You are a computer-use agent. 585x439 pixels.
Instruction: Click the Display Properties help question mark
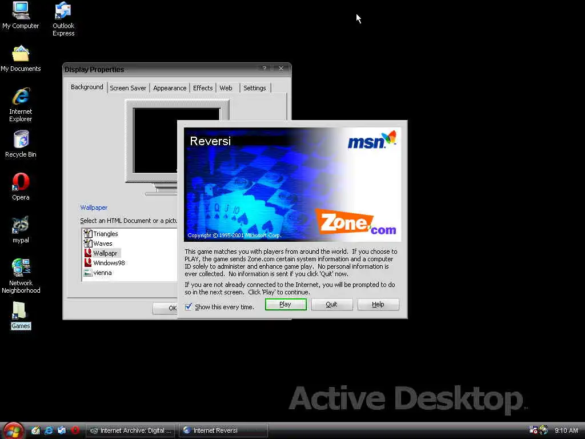tap(264, 69)
